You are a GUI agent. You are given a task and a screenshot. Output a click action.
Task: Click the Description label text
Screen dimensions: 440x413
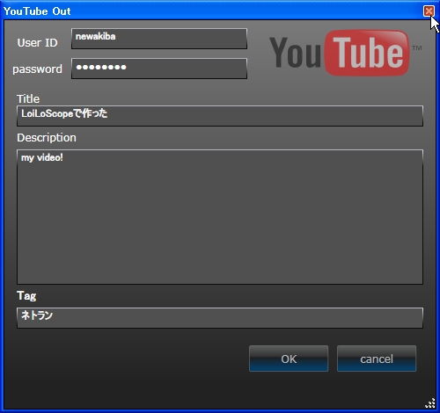(x=47, y=138)
